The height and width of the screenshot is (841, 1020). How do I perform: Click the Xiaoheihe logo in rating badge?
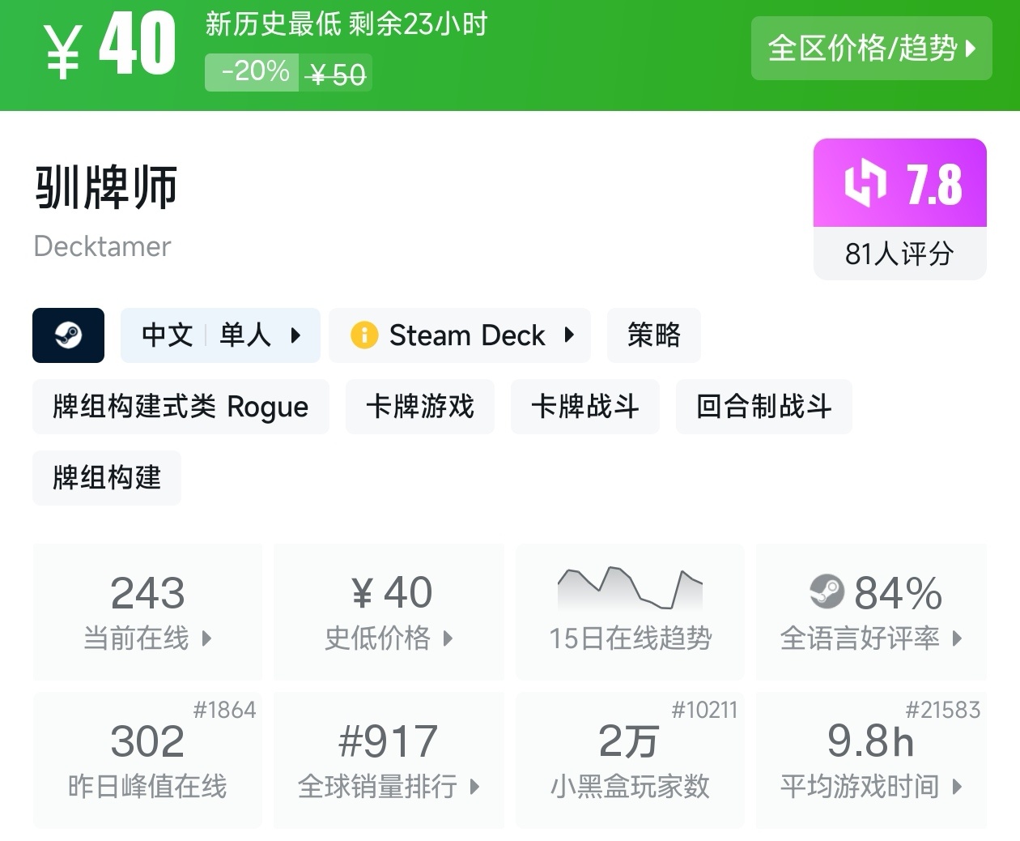click(865, 183)
